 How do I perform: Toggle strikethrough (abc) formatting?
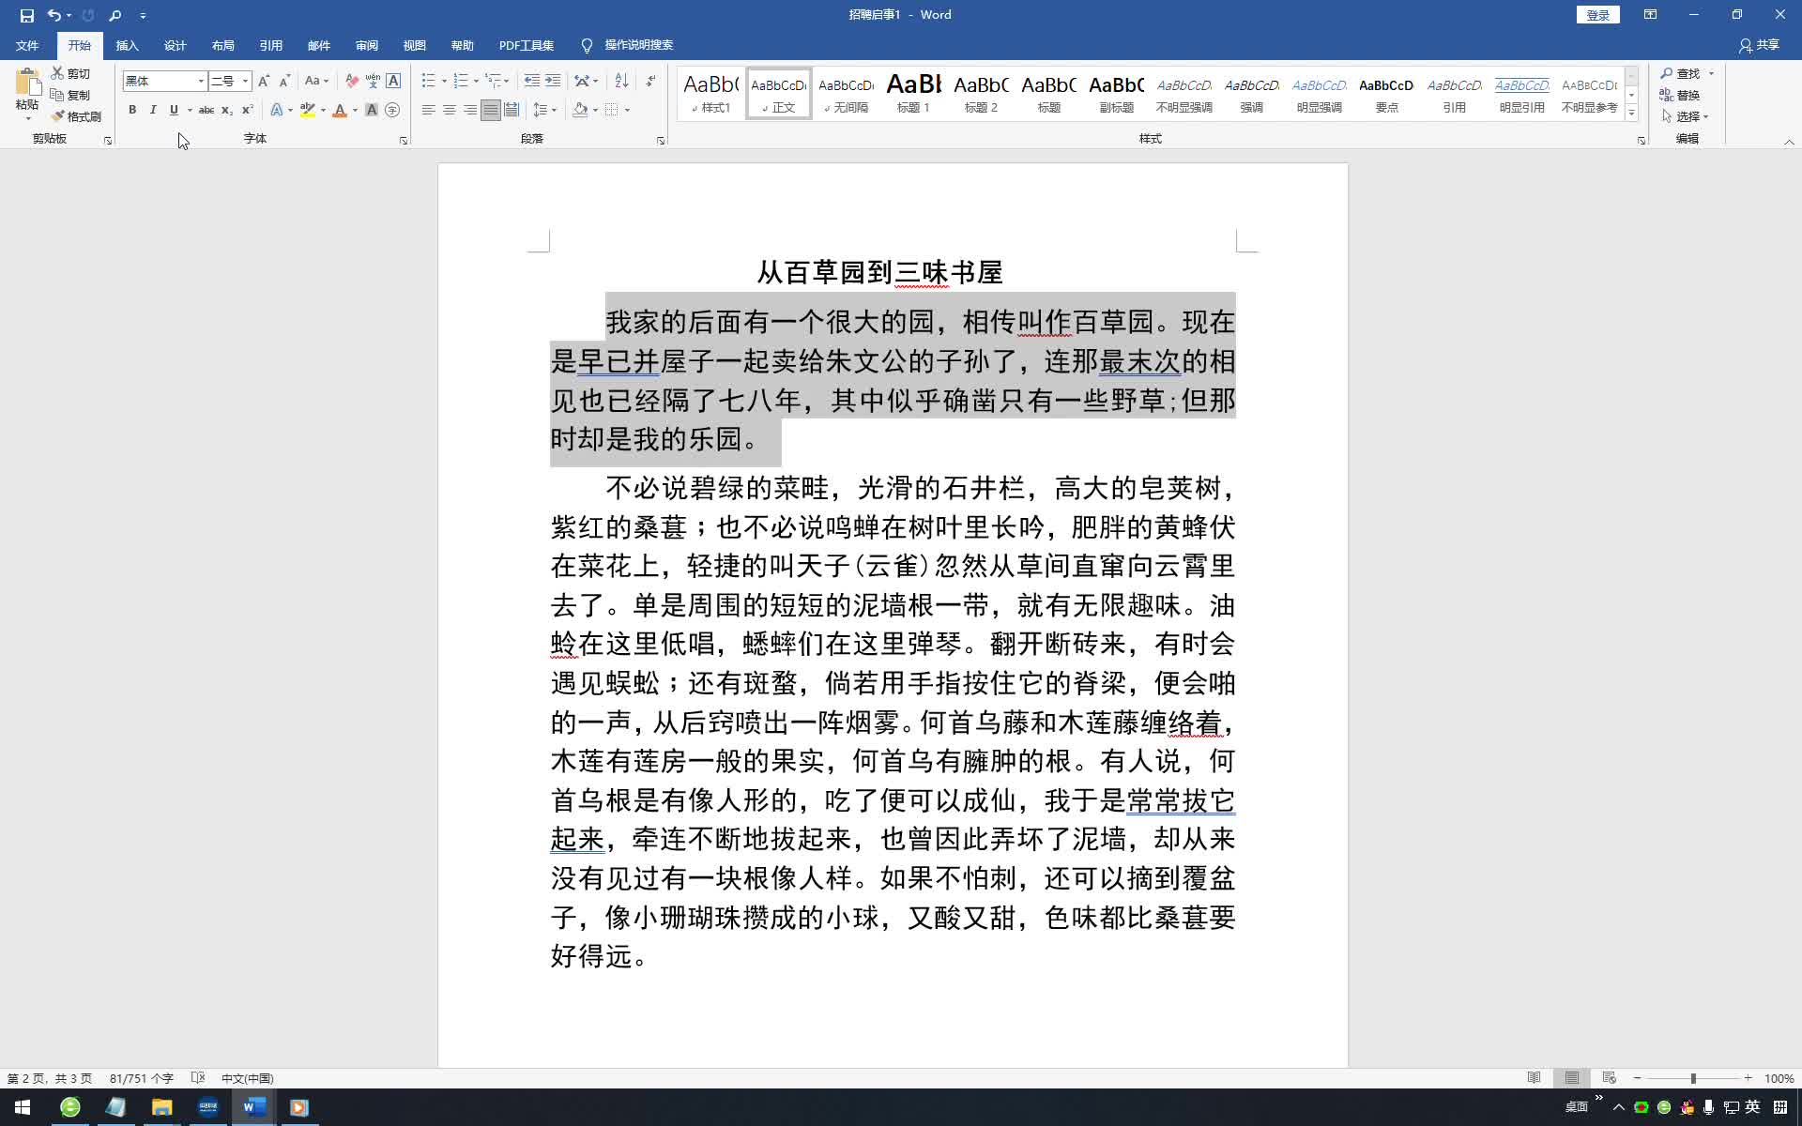[x=206, y=110]
